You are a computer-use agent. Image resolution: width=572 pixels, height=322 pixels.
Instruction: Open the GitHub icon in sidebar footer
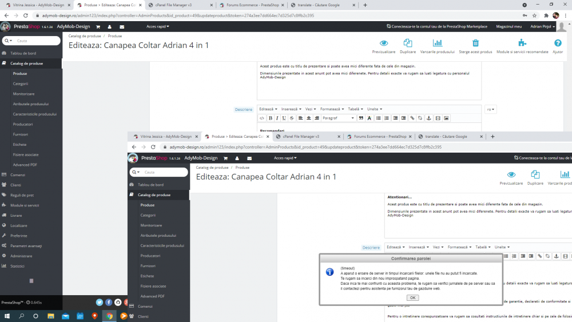pos(118,303)
